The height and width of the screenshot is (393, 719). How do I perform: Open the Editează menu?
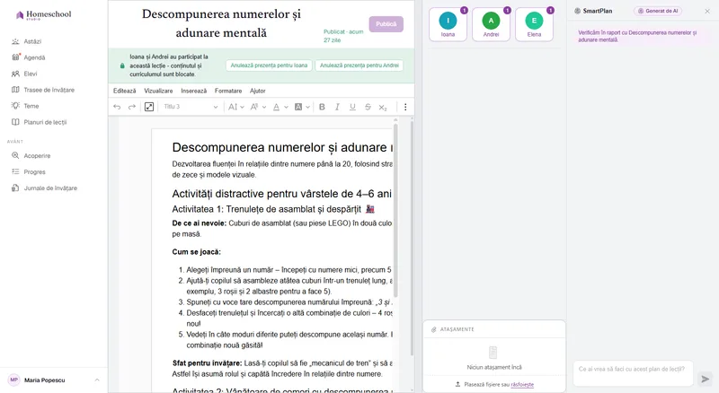[x=124, y=91]
